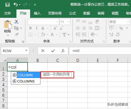This screenshot has width=131, height=109.
Task: Click the Top Align icon
Action: [x=78, y=21]
